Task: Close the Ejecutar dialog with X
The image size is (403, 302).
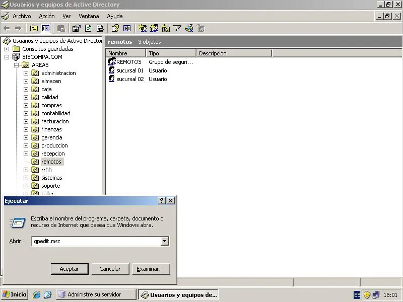Action: point(171,200)
